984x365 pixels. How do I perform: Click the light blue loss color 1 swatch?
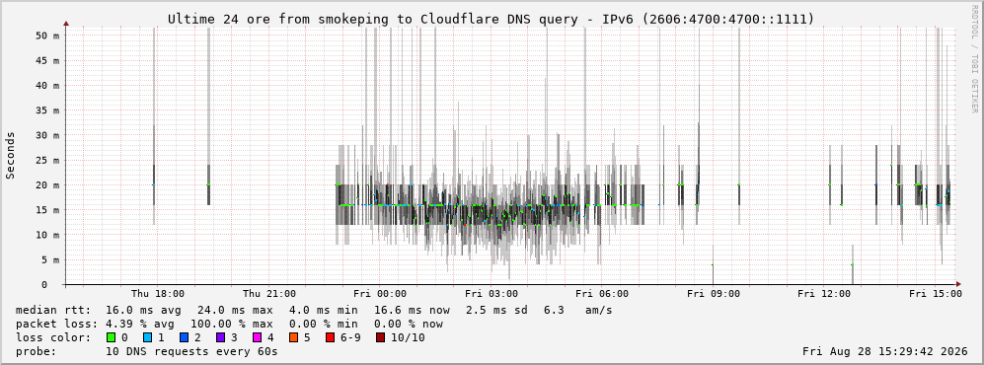[x=147, y=337]
